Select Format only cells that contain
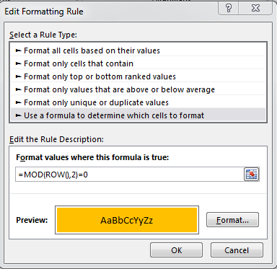This screenshot has width=277, height=269. 138,63
